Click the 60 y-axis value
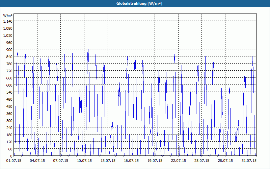 click(x=10, y=149)
